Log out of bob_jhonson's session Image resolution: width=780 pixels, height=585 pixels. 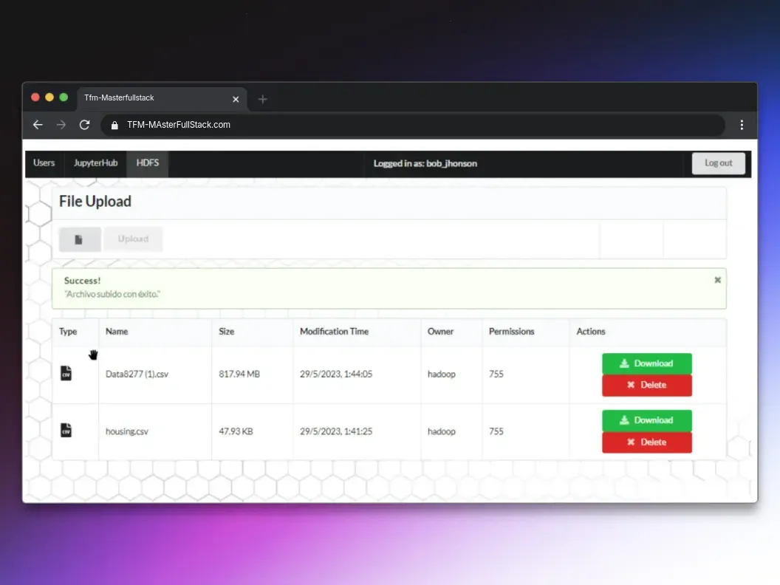point(717,162)
